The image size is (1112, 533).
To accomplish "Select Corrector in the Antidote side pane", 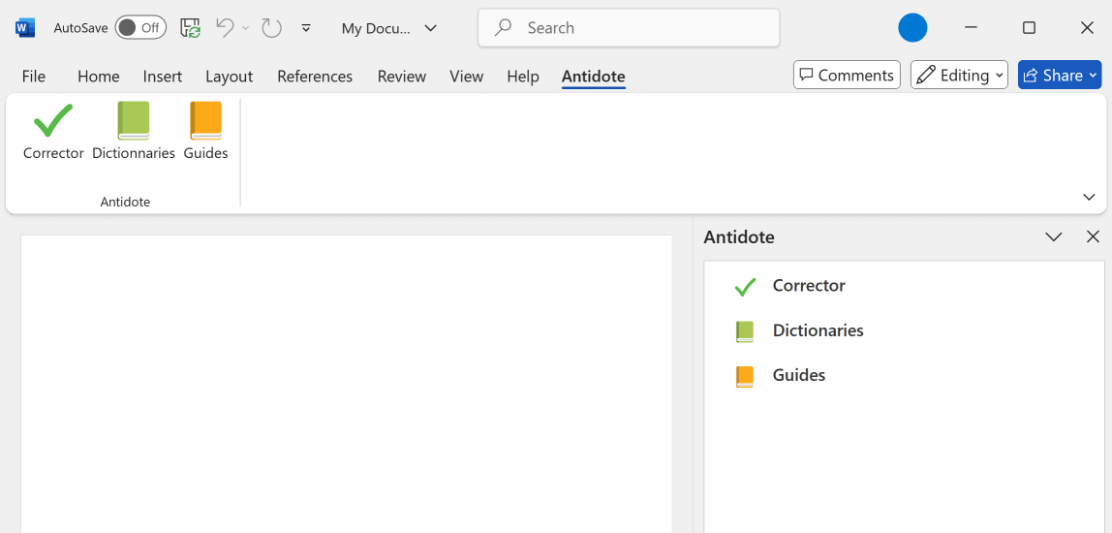I will click(808, 286).
